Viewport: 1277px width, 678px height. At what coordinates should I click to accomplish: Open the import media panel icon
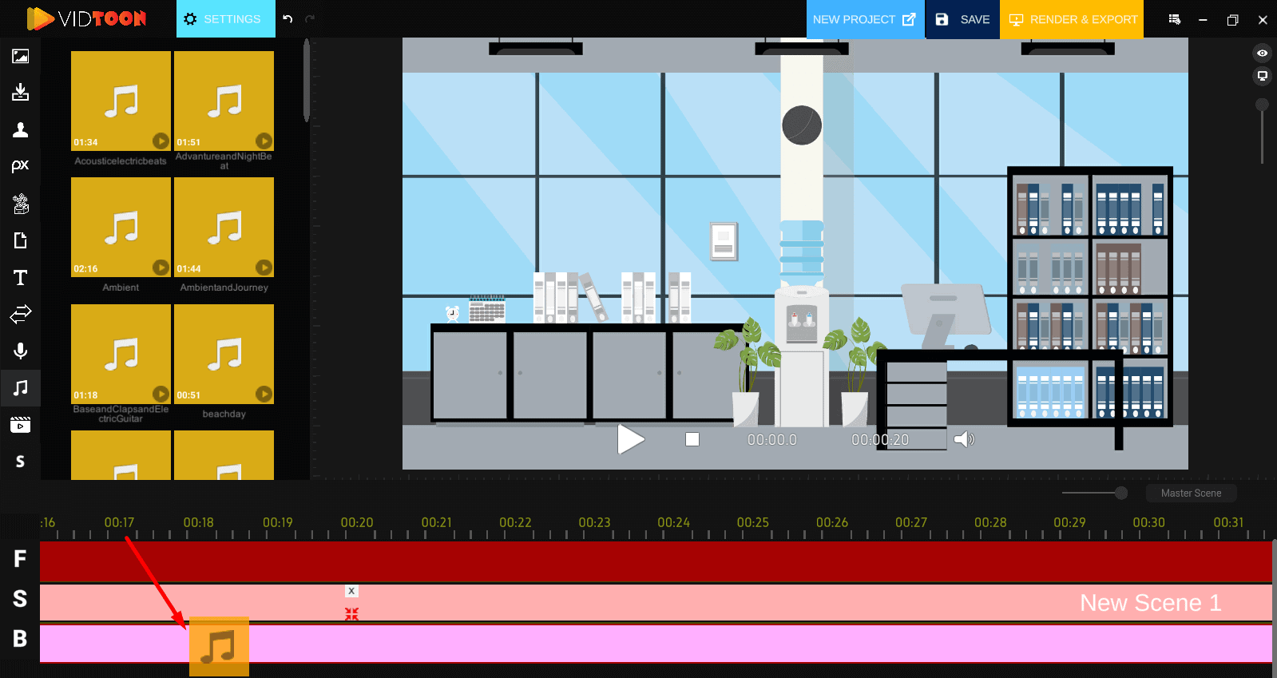pos(20,92)
